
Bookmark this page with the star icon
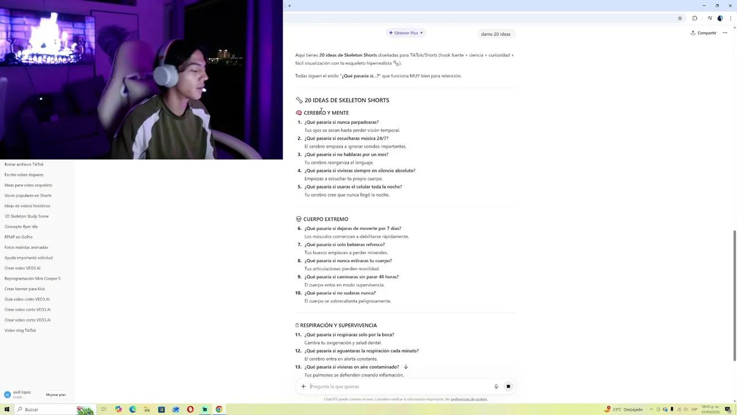(680, 18)
